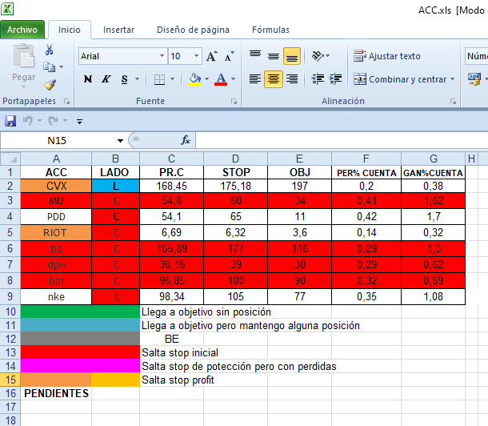Increase indent in Alineación group
488x426 pixels.
coord(335,79)
